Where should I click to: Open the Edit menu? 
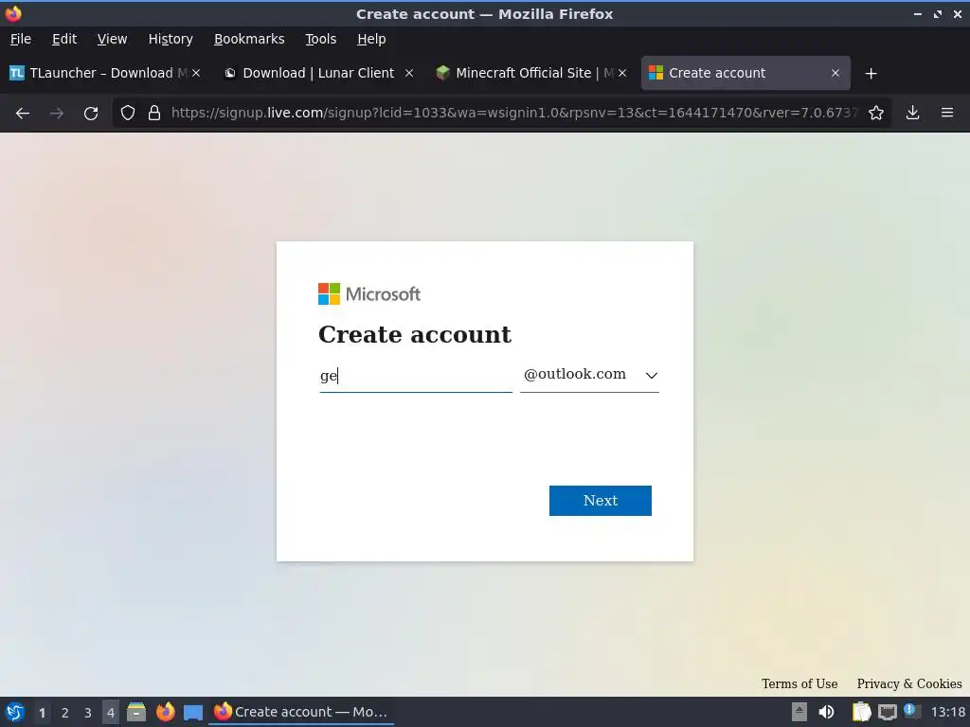coord(64,39)
